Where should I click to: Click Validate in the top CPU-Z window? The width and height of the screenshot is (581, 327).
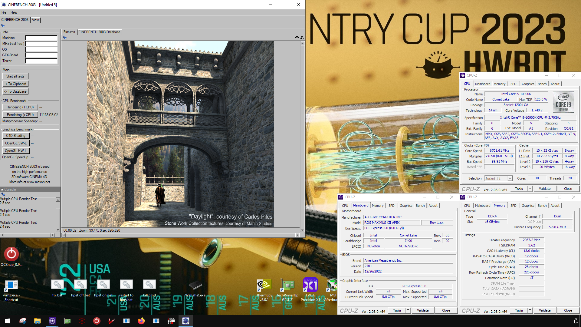click(x=545, y=189)
